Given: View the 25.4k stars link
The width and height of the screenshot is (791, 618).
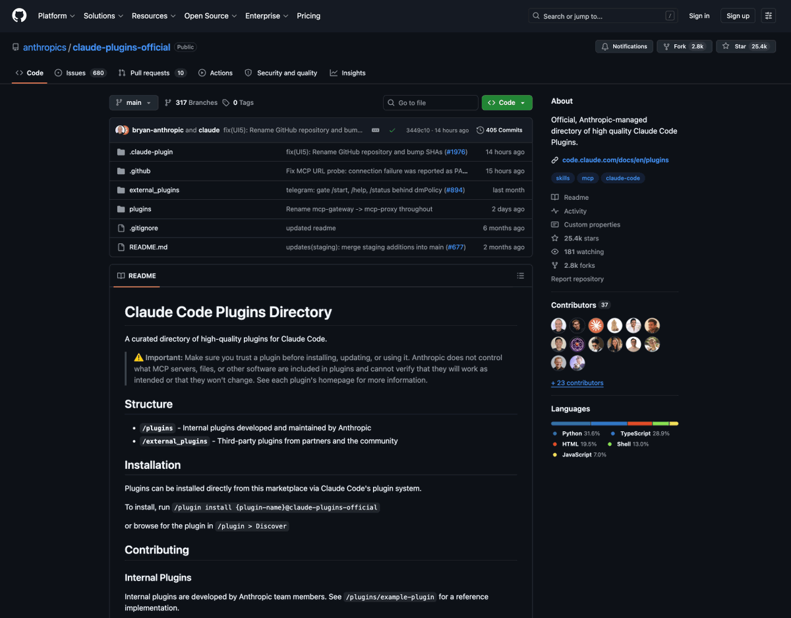Looking at the screenshot, I should click(x=575, y=238).
